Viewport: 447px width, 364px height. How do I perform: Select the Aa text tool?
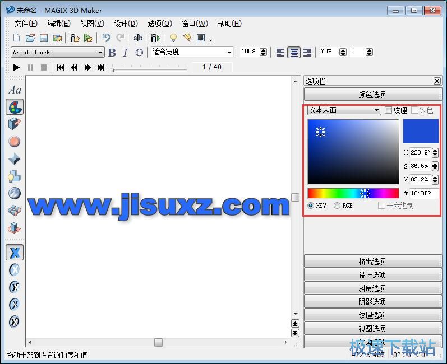point(15,90)
